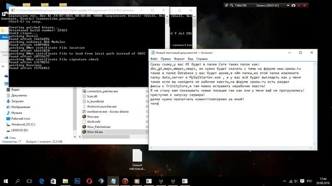Open Notepad Вид menu
332x186 pixels.
190,59
